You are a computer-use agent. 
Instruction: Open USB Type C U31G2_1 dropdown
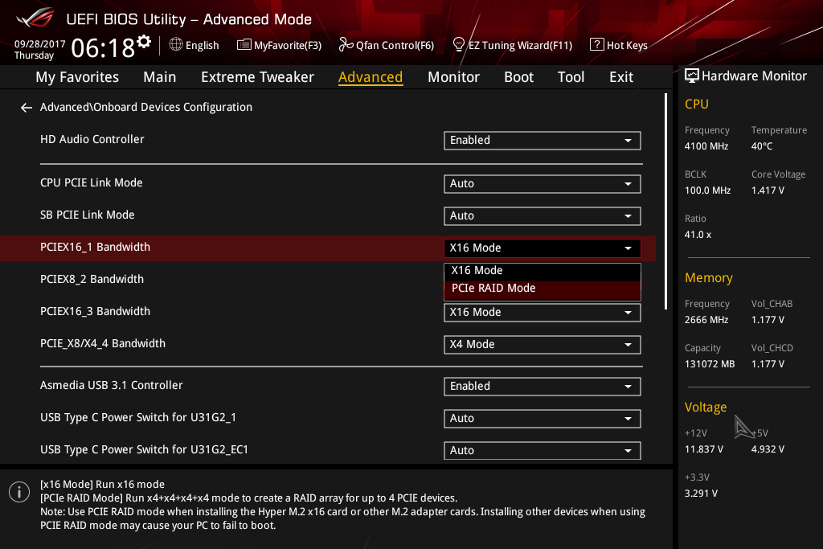pos(543,418)
